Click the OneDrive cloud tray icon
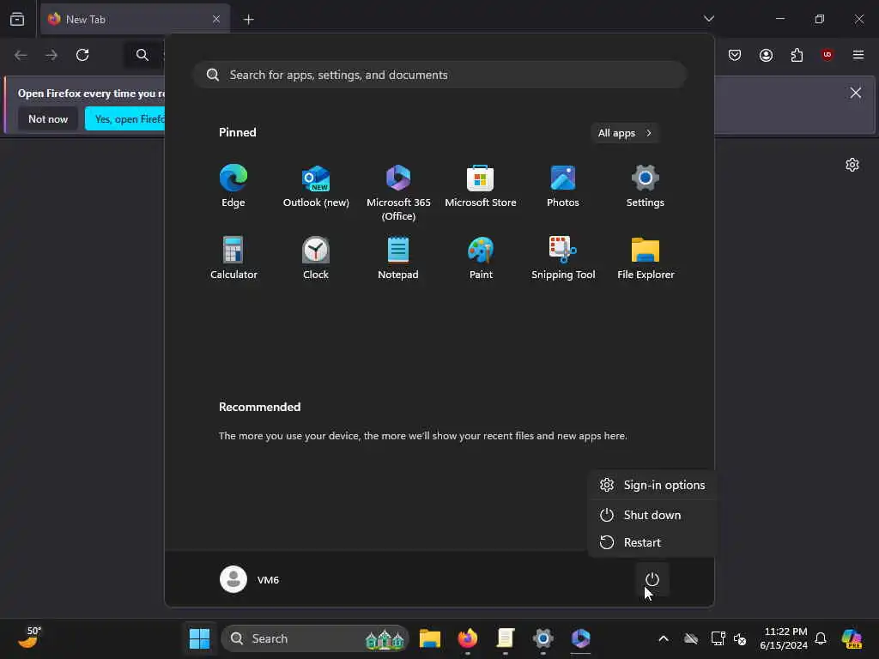879x659 pixels. (691, 638)
